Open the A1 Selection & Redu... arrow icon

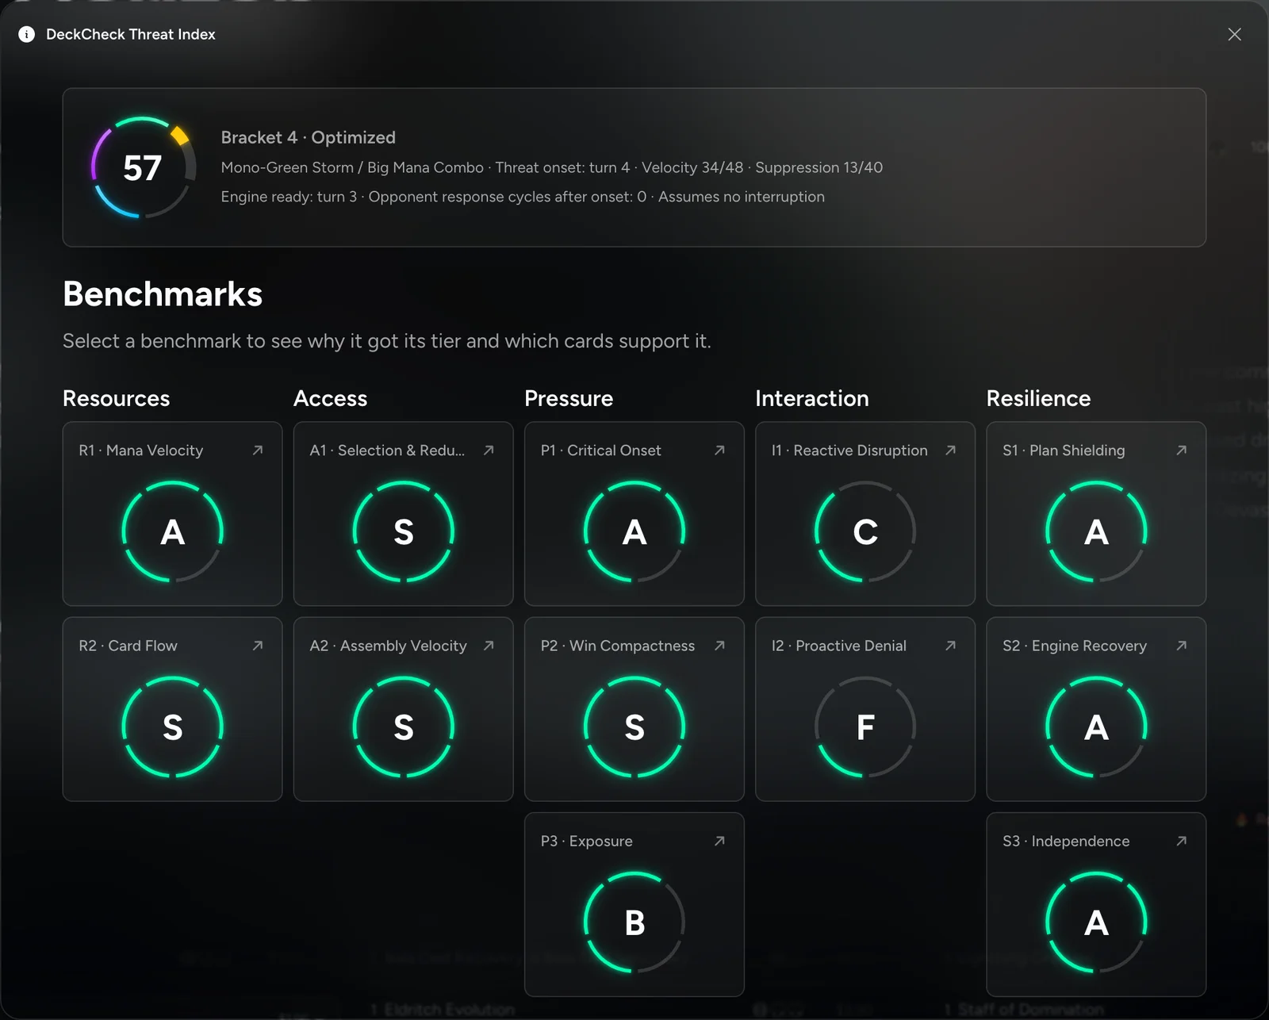(x=489, y=451)
